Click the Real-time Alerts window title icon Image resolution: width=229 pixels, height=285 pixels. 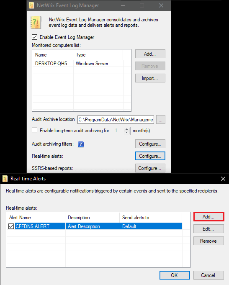pyautogui.click(x=5, y=179)
